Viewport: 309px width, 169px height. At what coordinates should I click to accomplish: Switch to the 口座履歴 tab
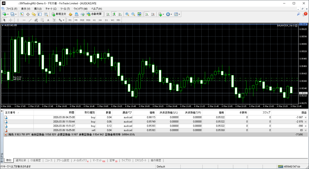[36, 160]
